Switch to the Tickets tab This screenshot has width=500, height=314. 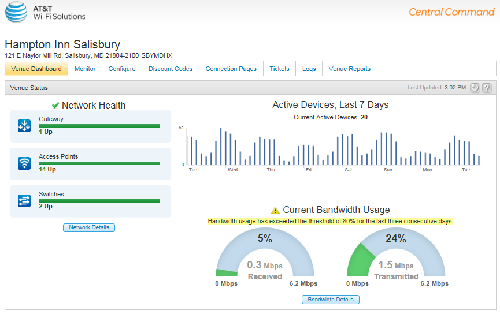[279, 69]
